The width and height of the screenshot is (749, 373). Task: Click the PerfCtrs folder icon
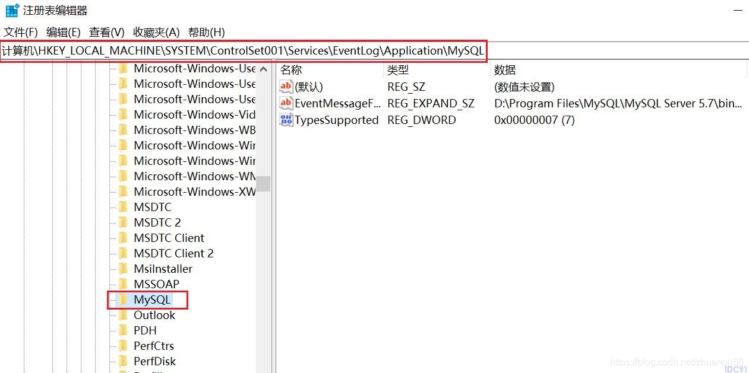[x=124, y=346]
